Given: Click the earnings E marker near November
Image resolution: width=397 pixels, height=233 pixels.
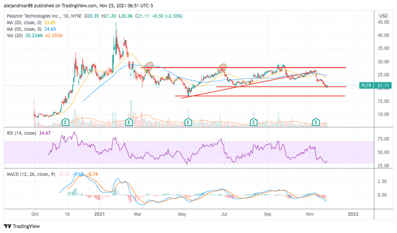Looking at the screenshot, I should (x=316, y=123).
